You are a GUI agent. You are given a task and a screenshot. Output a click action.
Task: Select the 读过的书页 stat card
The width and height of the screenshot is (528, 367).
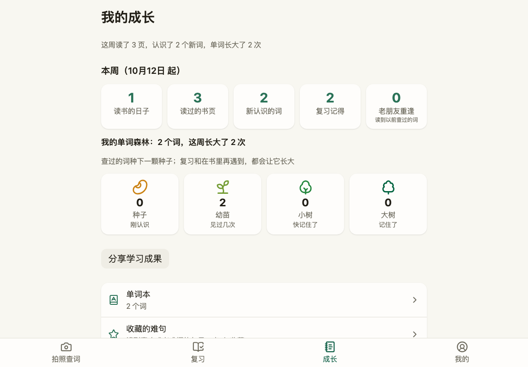pos(198,107)
